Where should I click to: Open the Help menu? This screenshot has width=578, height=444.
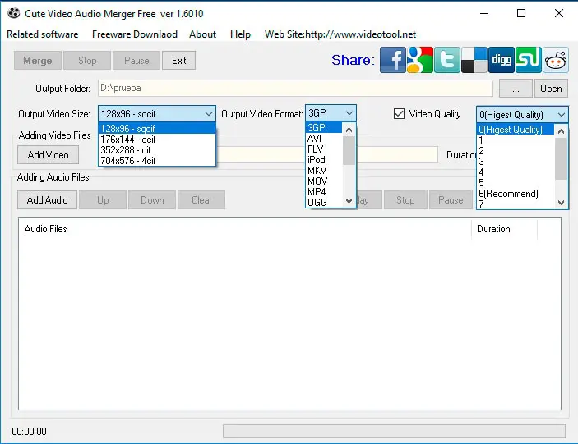(240, 34)
